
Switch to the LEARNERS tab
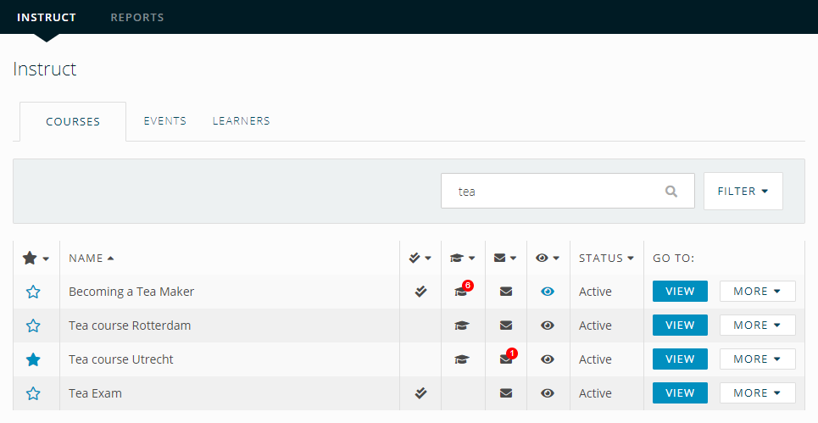pos(241,121)
